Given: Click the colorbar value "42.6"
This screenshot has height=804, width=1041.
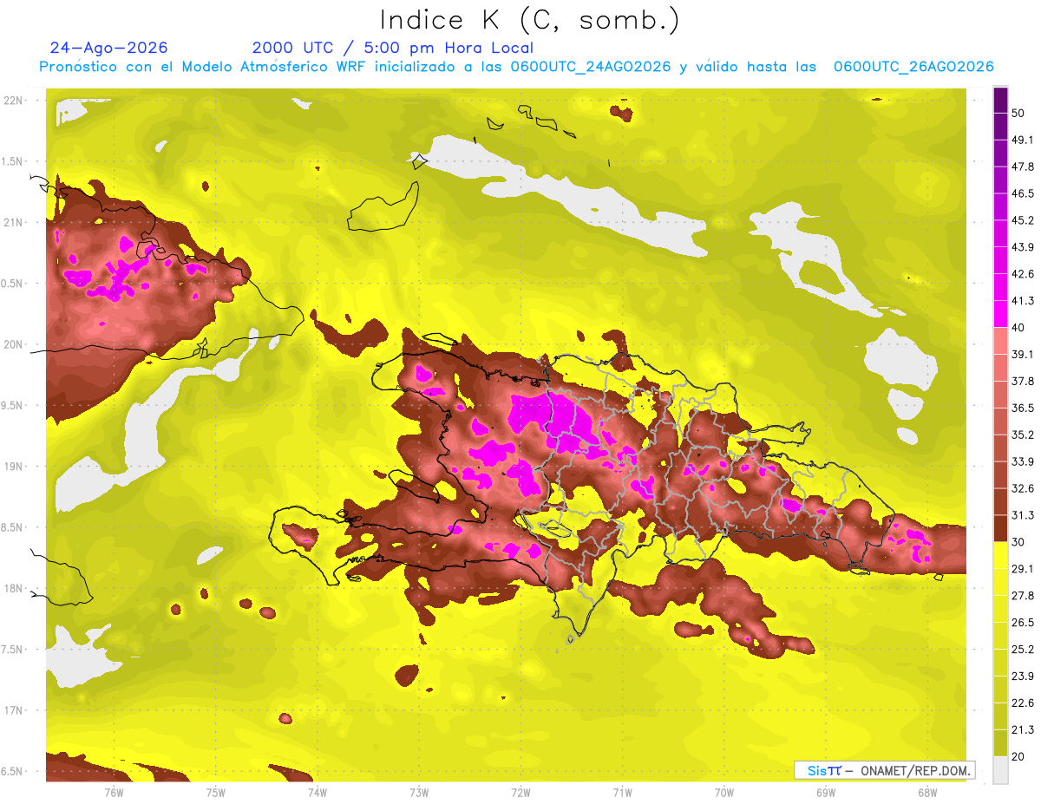Looking at the screenshot, I should pos(1023,274).
